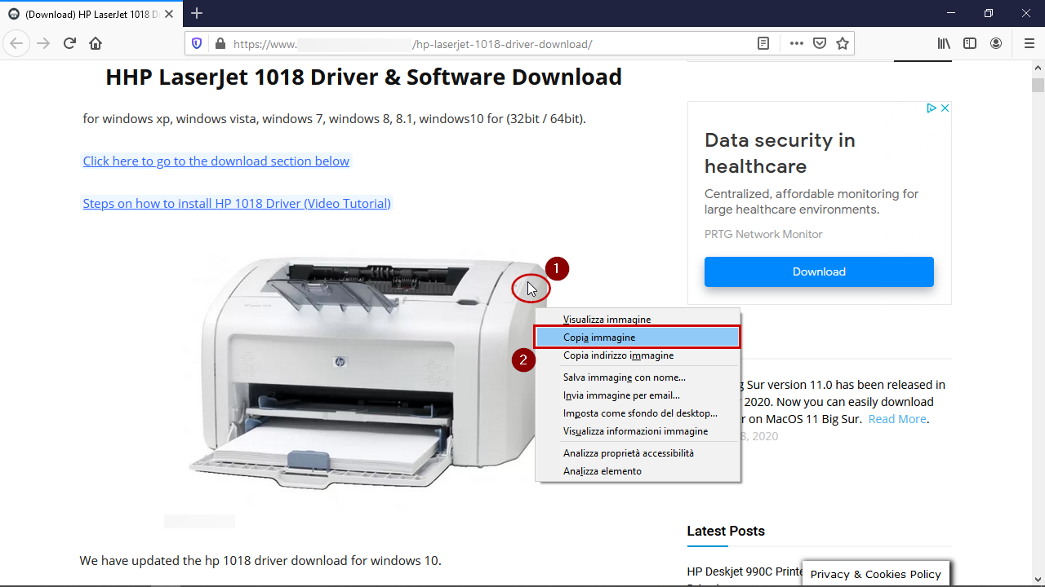1045x587 pixels.
Task: Open the tracking protection shield icon
Action: (196, 44)
